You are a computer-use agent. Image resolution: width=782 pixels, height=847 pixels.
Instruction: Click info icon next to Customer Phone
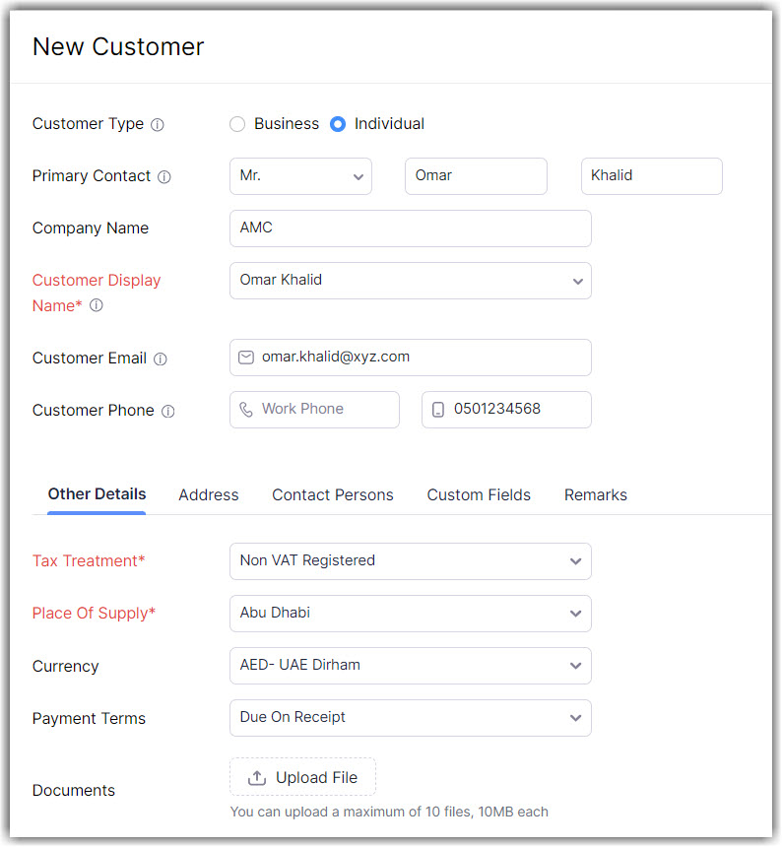[167, 412]
